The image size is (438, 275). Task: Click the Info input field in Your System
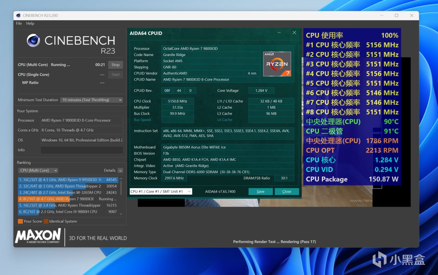point(82,150)
